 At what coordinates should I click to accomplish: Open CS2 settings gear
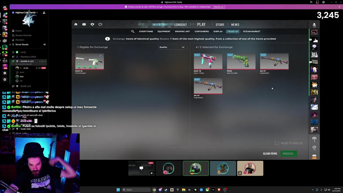[x=92, y=24]
